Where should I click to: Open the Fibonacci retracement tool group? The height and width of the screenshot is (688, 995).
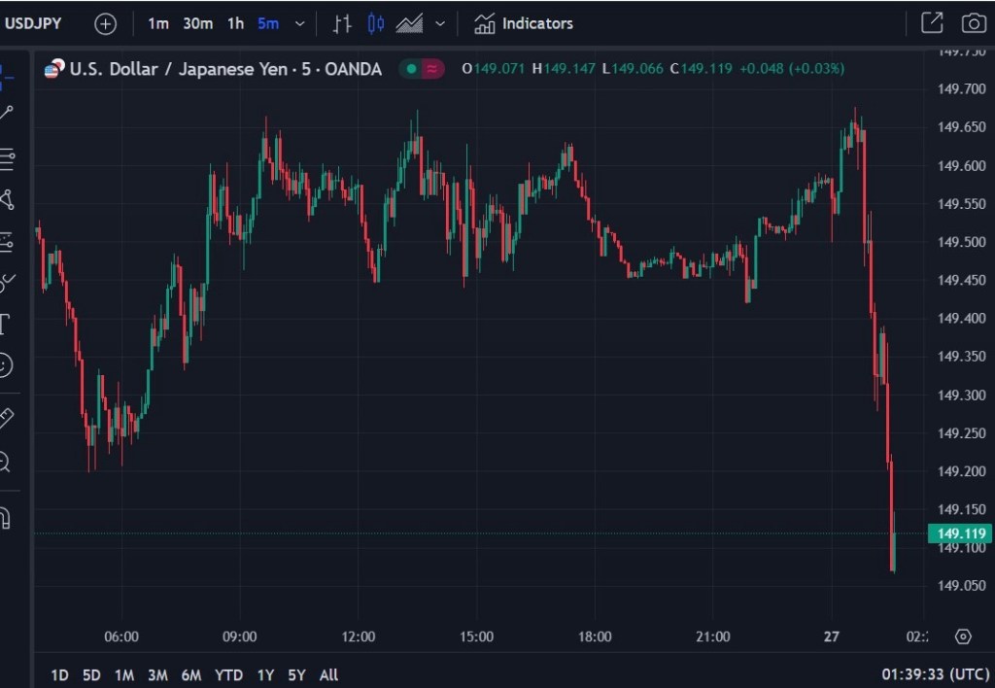coord(6,156)
